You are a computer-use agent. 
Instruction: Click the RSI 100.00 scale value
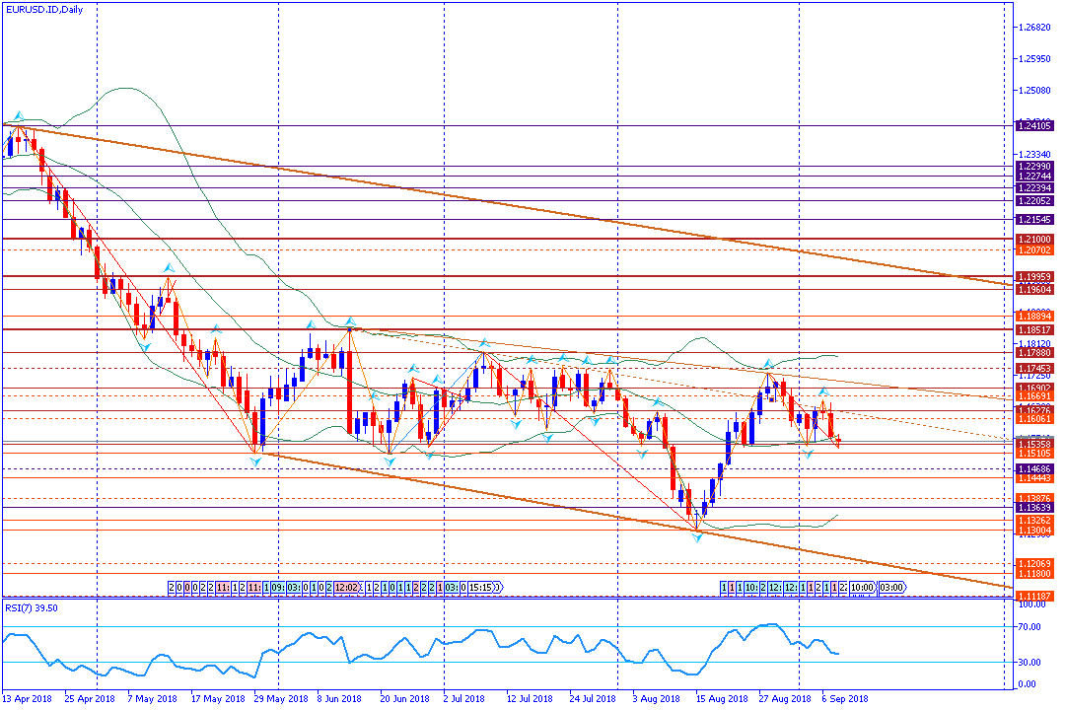[x=1031, y=604]
